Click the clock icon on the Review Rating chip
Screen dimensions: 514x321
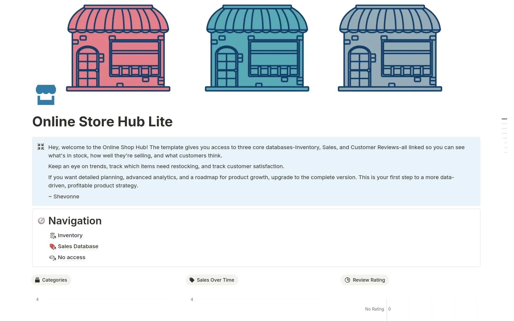[x=347, y=280]
